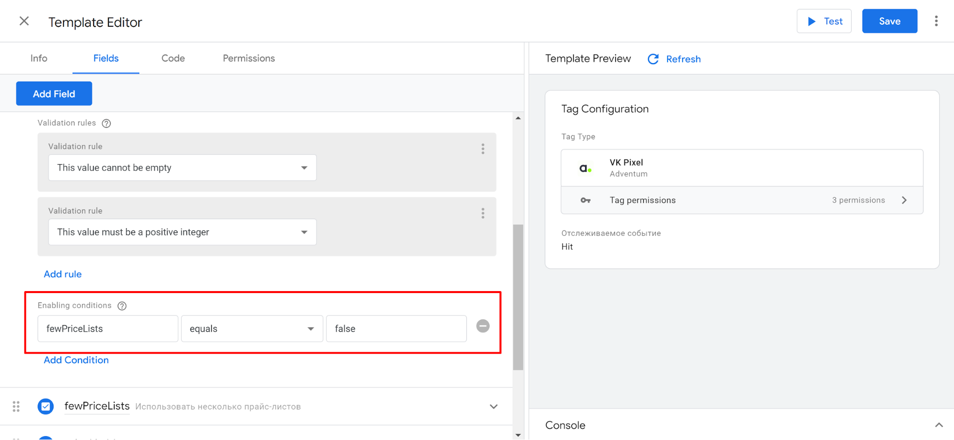Expand the fewPriceLists field row
The width and height of the screenshot is (954, 440).
pyautogui.click(x=493, y=407)
